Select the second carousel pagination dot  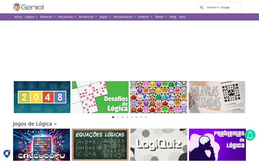pyautogui.click(x=118, y=117)
